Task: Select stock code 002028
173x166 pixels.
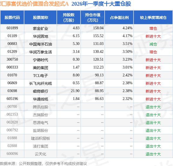Action: click(12, 122)
